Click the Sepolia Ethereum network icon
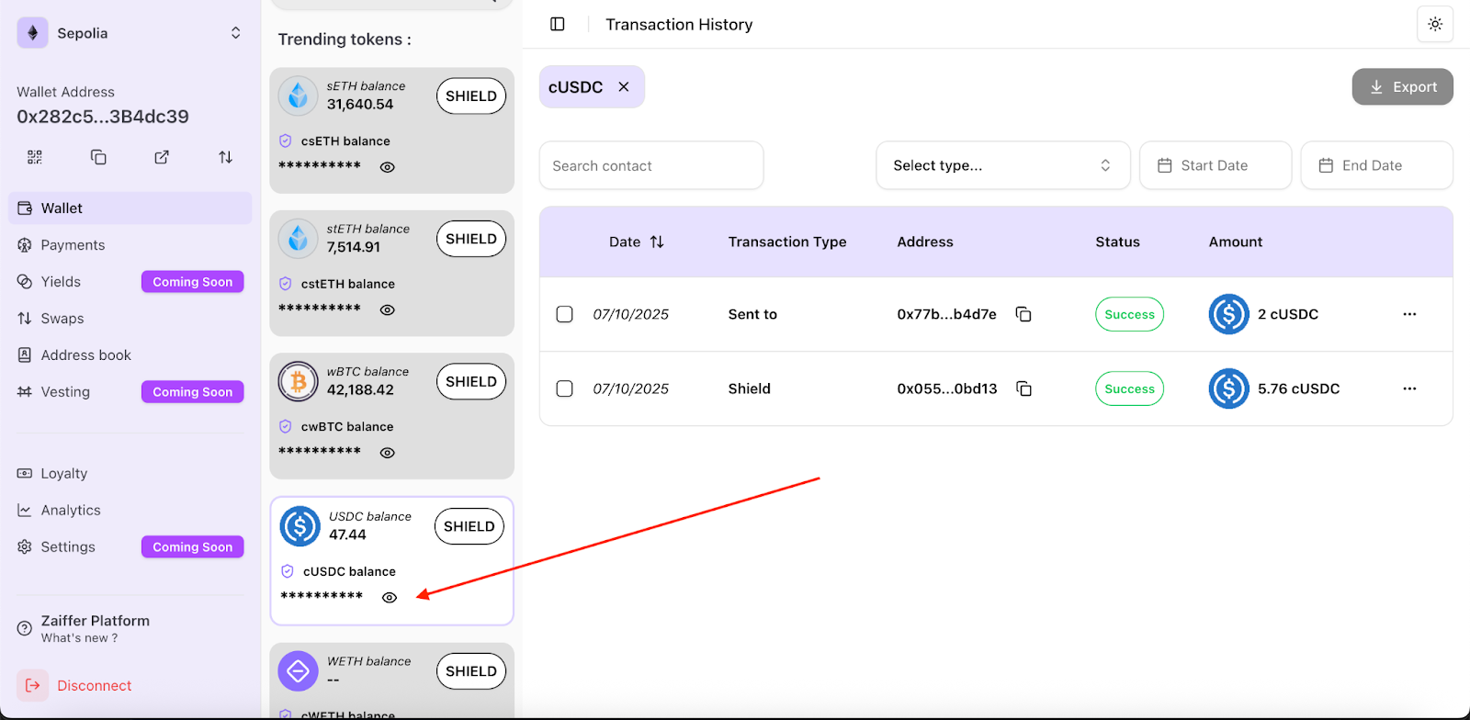 [x=33, y=33]
